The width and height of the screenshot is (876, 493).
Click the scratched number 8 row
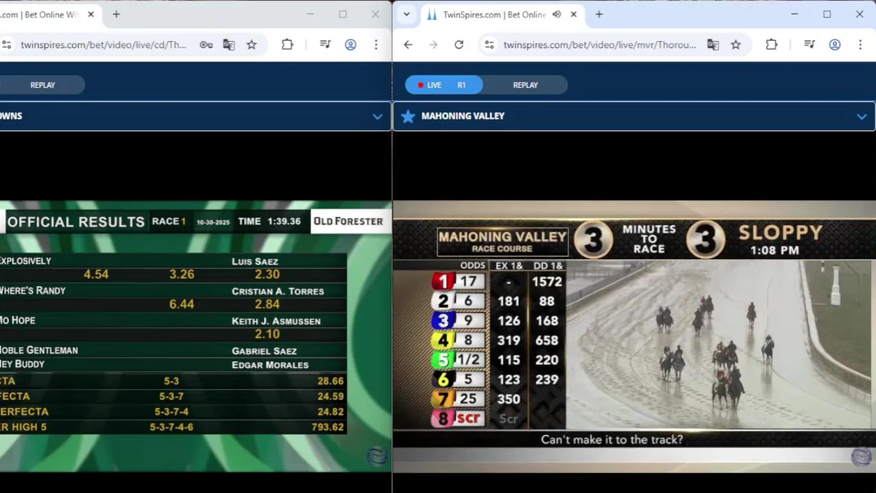point(457,418)
